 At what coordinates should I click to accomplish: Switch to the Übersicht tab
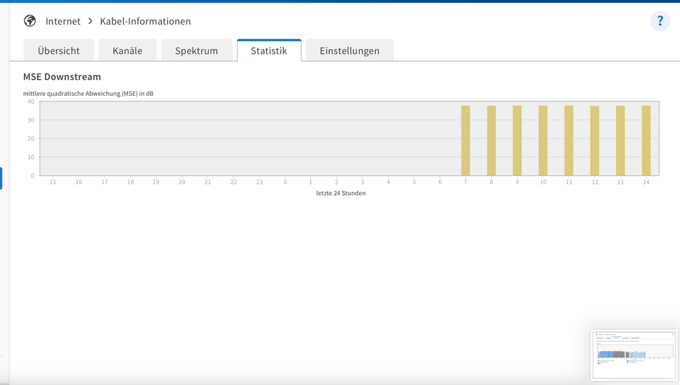[x=59, y=50]
